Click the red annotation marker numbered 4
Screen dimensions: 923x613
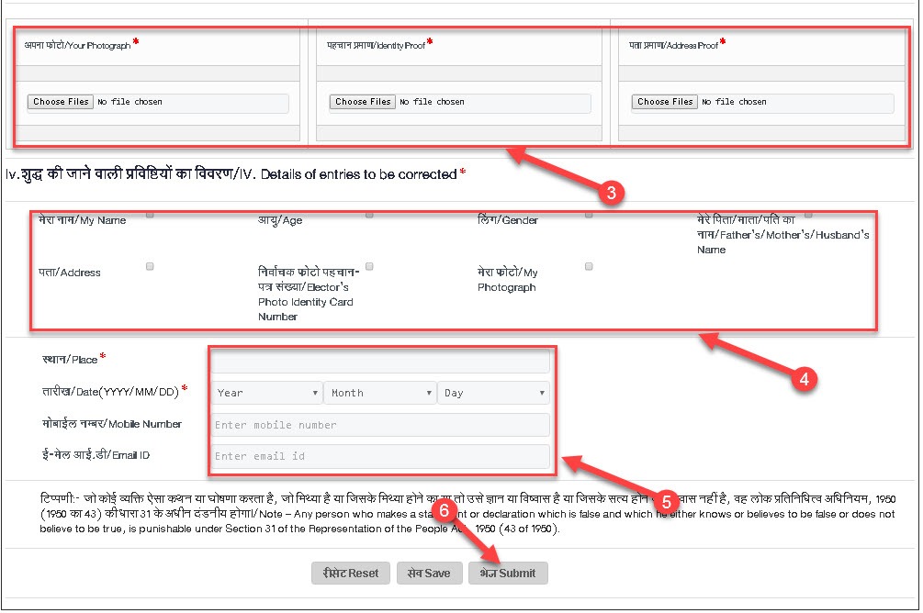coord(804,381)
